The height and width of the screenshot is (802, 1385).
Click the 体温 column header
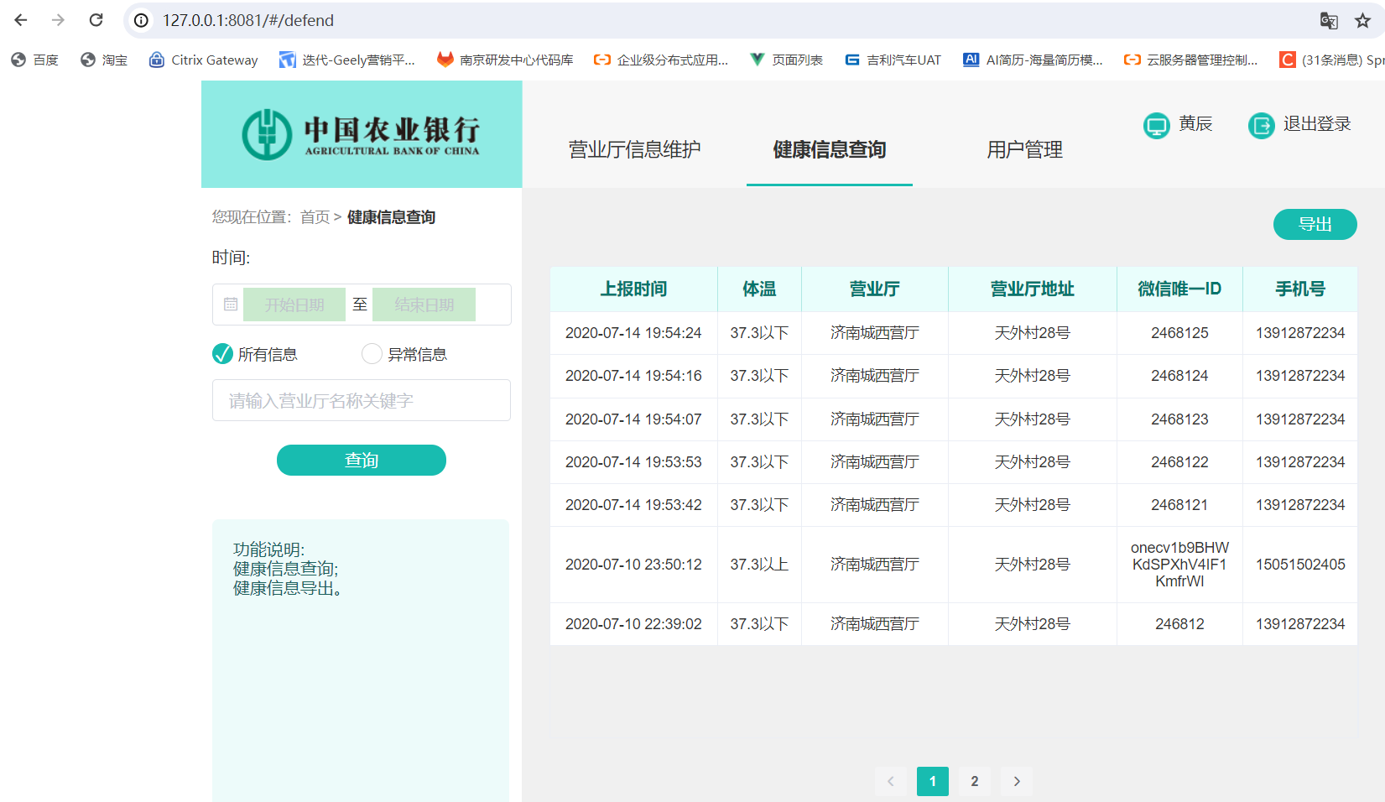(x=759, y=289)
